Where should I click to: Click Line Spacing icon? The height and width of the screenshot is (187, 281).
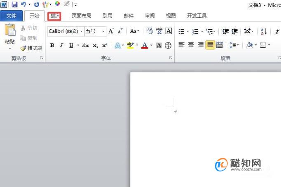pos(233,45)
